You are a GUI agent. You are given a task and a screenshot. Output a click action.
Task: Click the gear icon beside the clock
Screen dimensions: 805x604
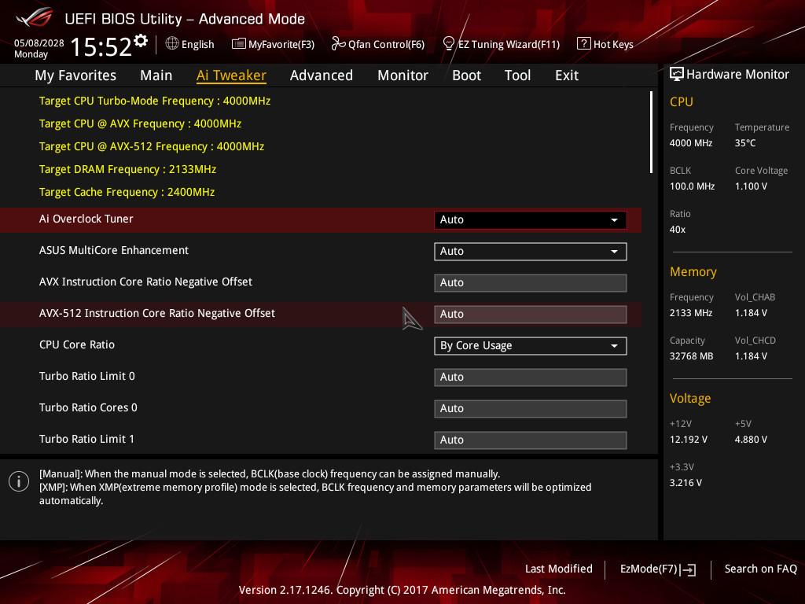coord(141,40)
